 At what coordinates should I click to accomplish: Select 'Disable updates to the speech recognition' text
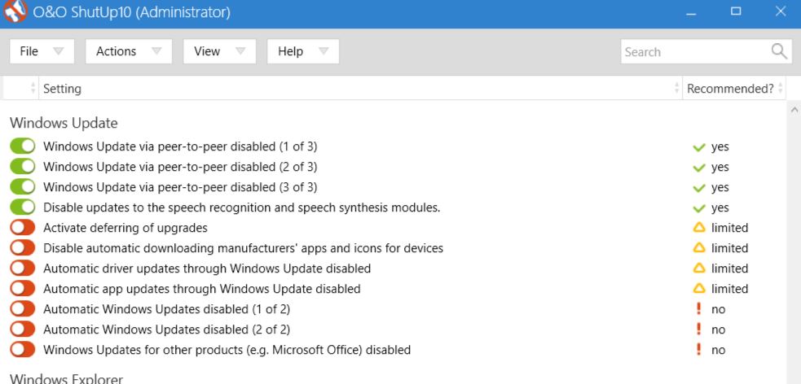(242, 207)
